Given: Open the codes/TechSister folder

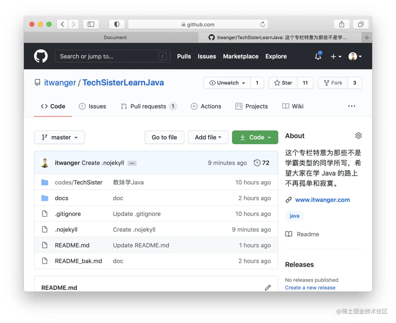Looking at the screenshot, I should (x=79, y=182).
